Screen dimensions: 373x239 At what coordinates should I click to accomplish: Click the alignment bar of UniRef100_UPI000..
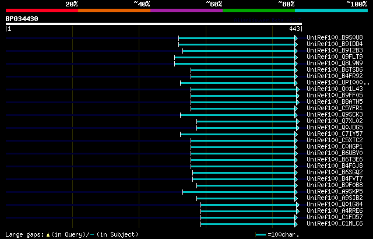(x=239, y=83)
